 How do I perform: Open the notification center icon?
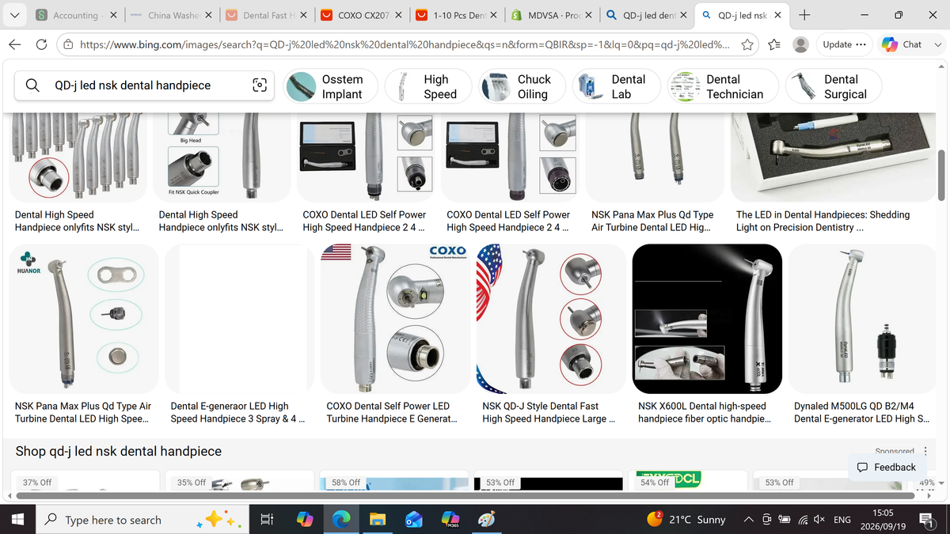928,520
